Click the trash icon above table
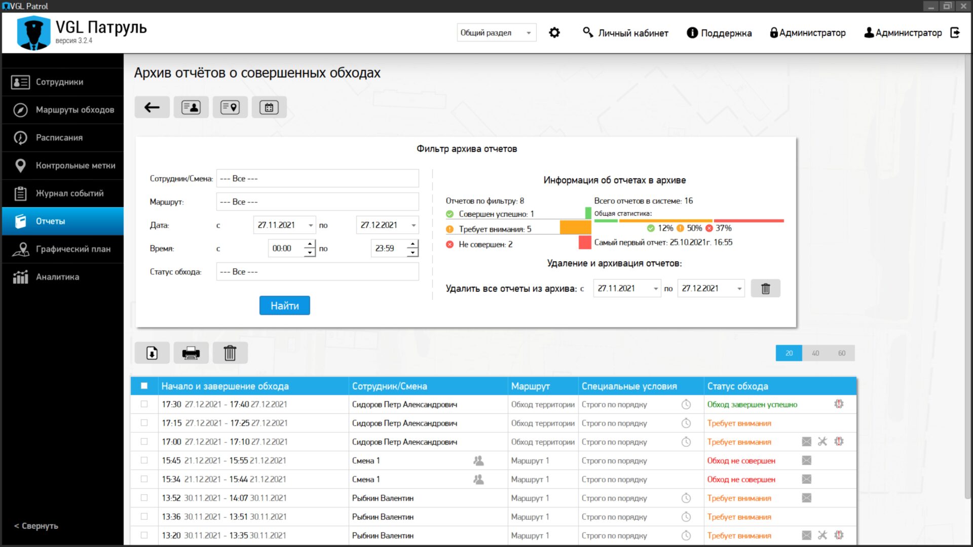The height and width of the screenshot is (547, 973). coord(230,353)
